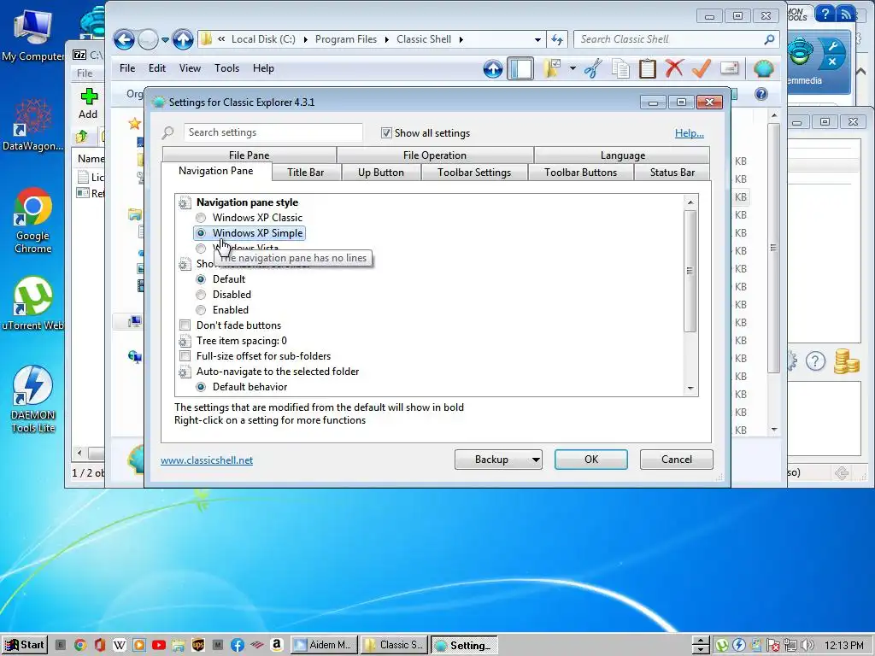Screen dimensions: 875x656
Task: Select the Disabled radio option
Action: tap(201, 295)
